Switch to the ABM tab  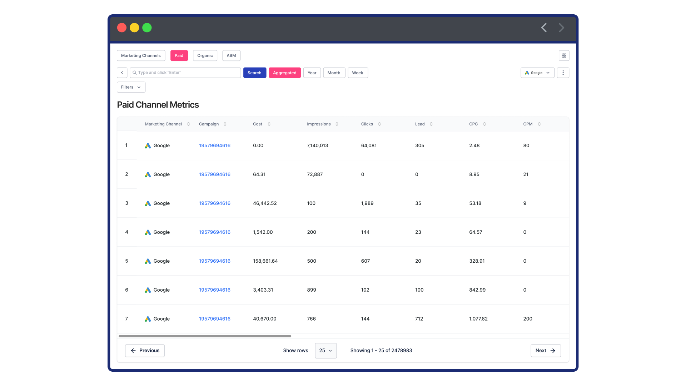coord(231,55)
